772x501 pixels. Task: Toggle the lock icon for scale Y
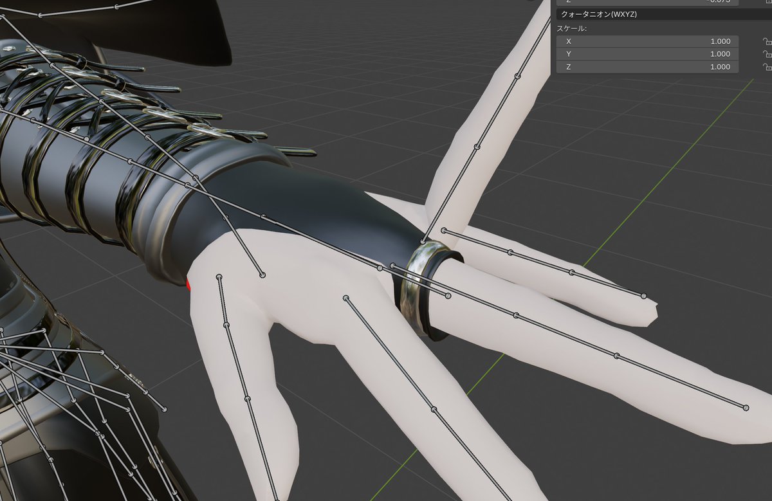[x=766, y=54]
